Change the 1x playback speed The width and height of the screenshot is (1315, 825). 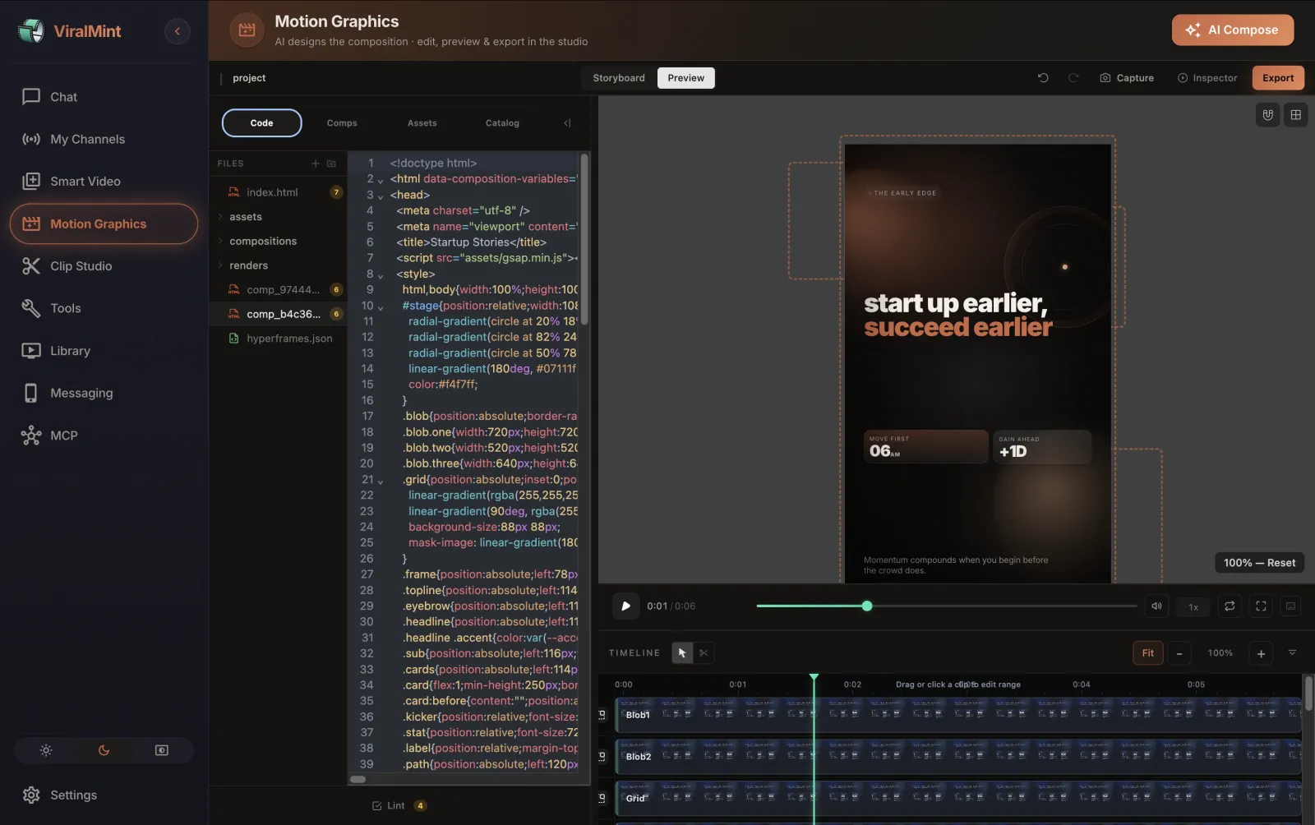click(x=1193, y=606)
